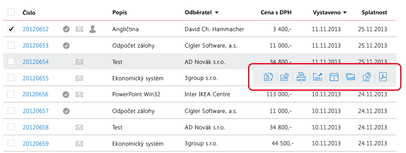Open invoice link 20120653
This screenshot has width=406, height=153.
pos(35,46)
